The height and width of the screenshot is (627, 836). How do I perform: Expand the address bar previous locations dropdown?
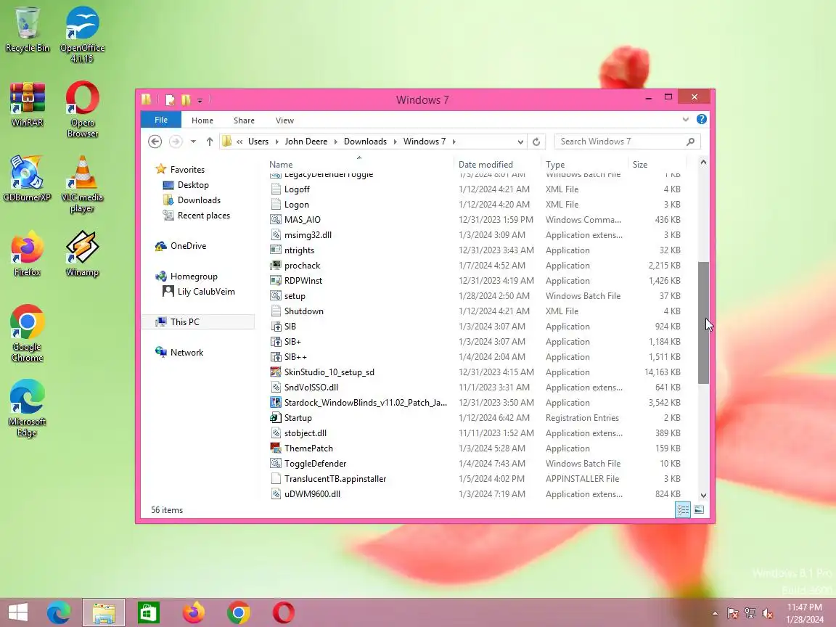pos(520,142)
